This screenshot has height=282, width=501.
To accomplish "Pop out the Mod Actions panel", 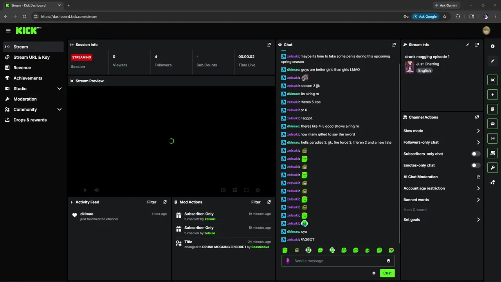I will point(269,202).
